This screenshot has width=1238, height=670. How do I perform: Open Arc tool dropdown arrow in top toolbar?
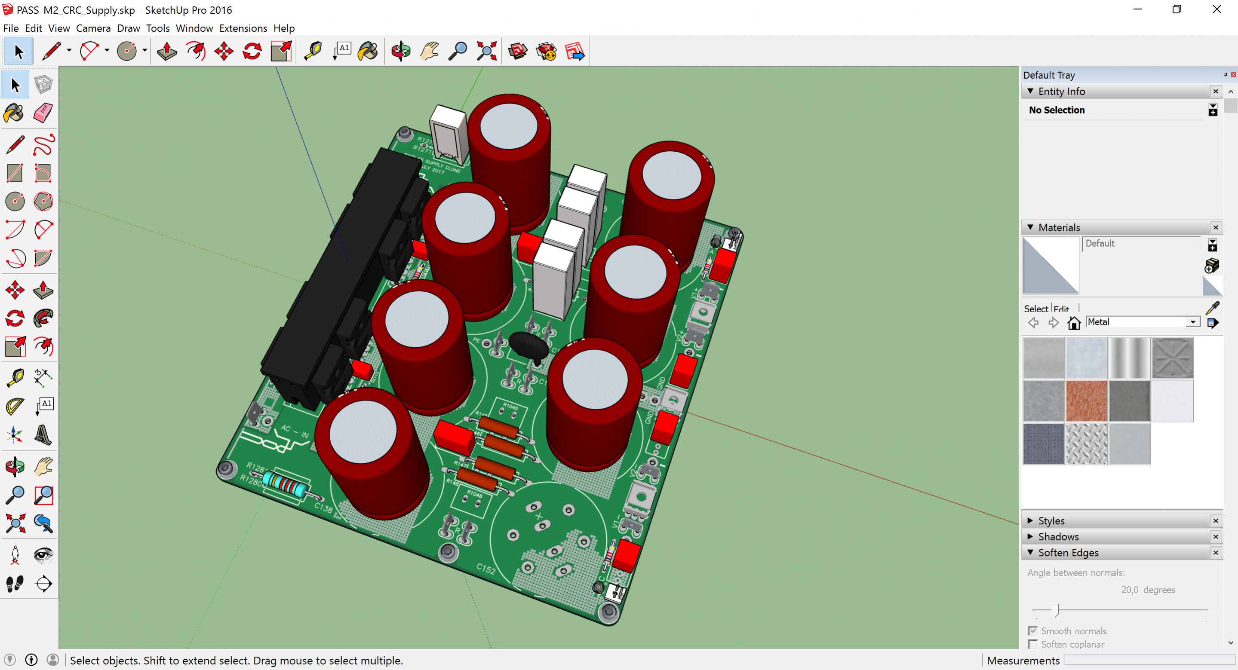pos(107,50)
